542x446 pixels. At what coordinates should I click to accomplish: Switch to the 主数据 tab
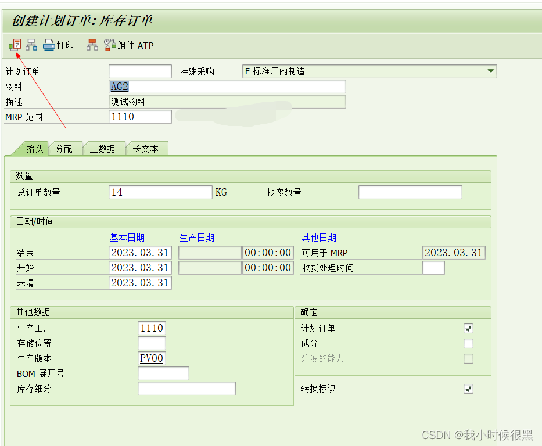(x=103, y=148)
